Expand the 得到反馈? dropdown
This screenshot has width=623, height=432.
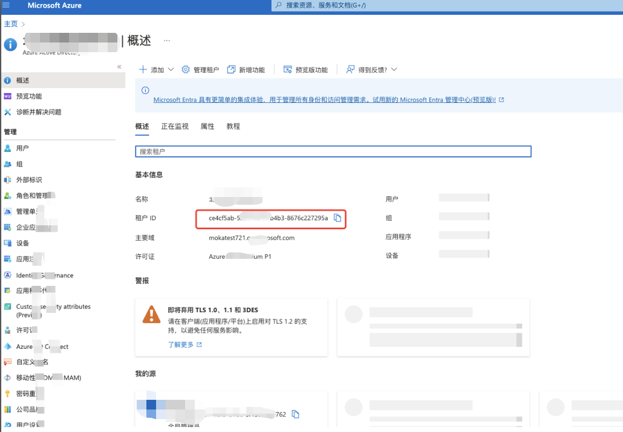pyautogui.click(x=371, y=70)
